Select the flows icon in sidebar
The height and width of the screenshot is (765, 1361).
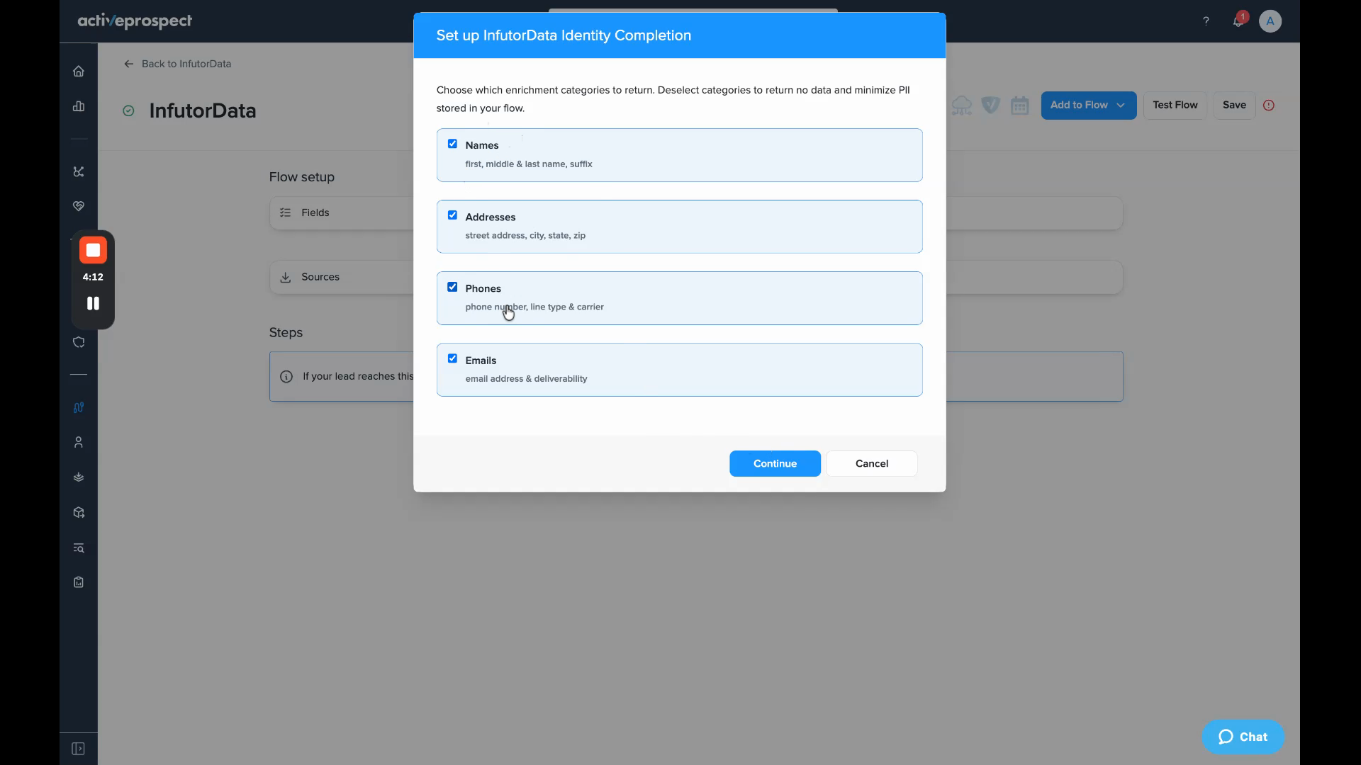click(x=79, y=407)
